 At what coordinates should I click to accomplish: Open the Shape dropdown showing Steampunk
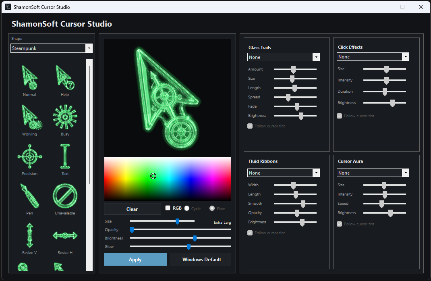tap(52, 48)
